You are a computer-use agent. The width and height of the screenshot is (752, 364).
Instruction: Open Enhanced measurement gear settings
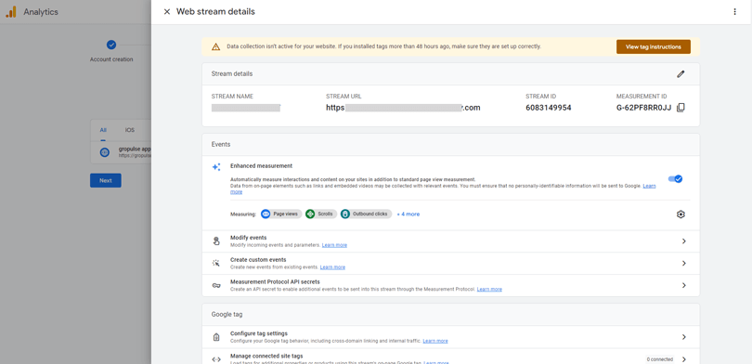681,214
